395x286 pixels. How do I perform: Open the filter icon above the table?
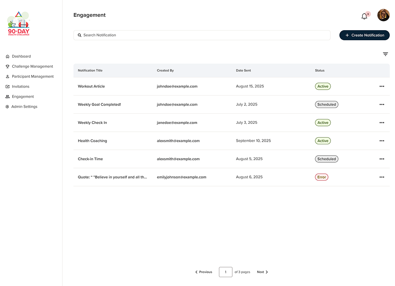[x=385, y=54]
